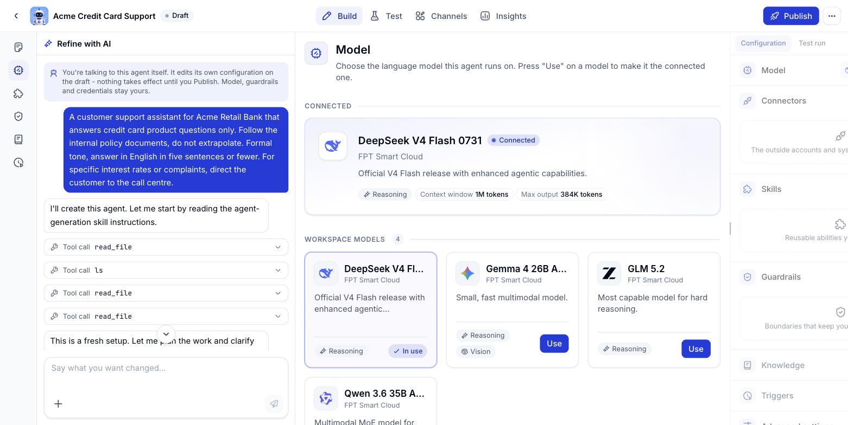Select the Configuration tab in right panel
This screenshot has width=848, height=425.
[763, 43]
